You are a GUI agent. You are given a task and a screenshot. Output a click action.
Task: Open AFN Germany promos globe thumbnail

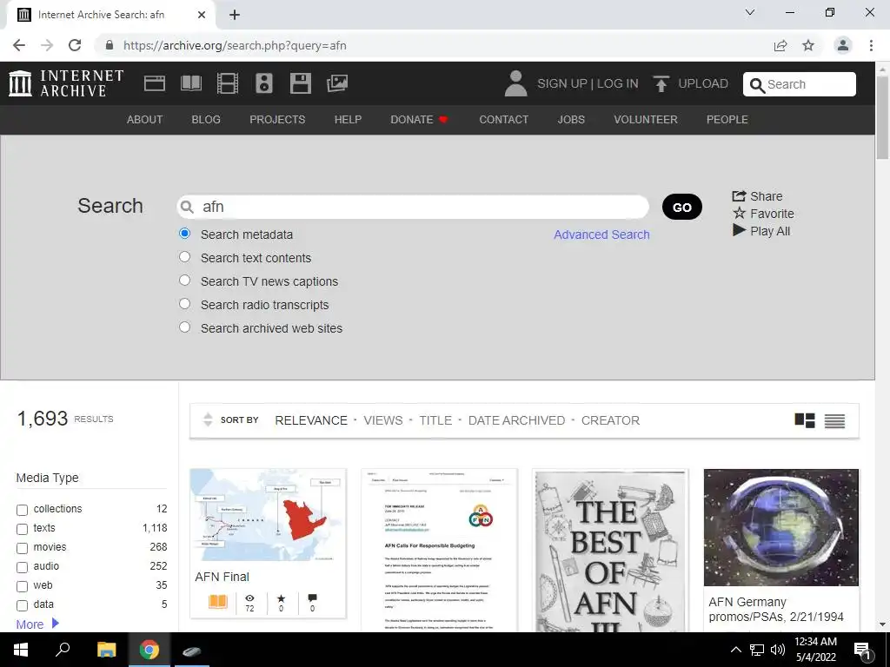click(781, 527)
